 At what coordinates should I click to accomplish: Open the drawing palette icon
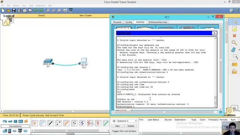(x=65, y=10)
